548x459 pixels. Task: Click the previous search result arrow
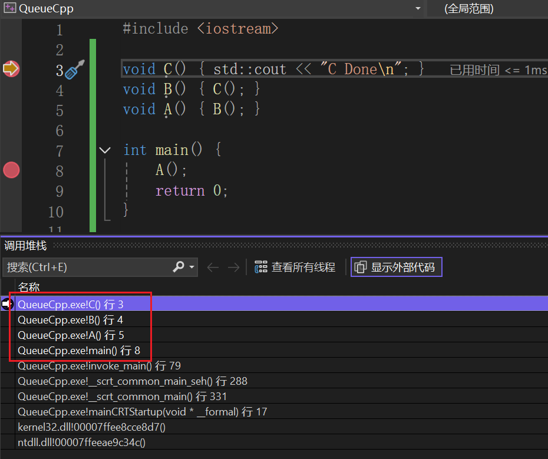click(x=213, y=268)
